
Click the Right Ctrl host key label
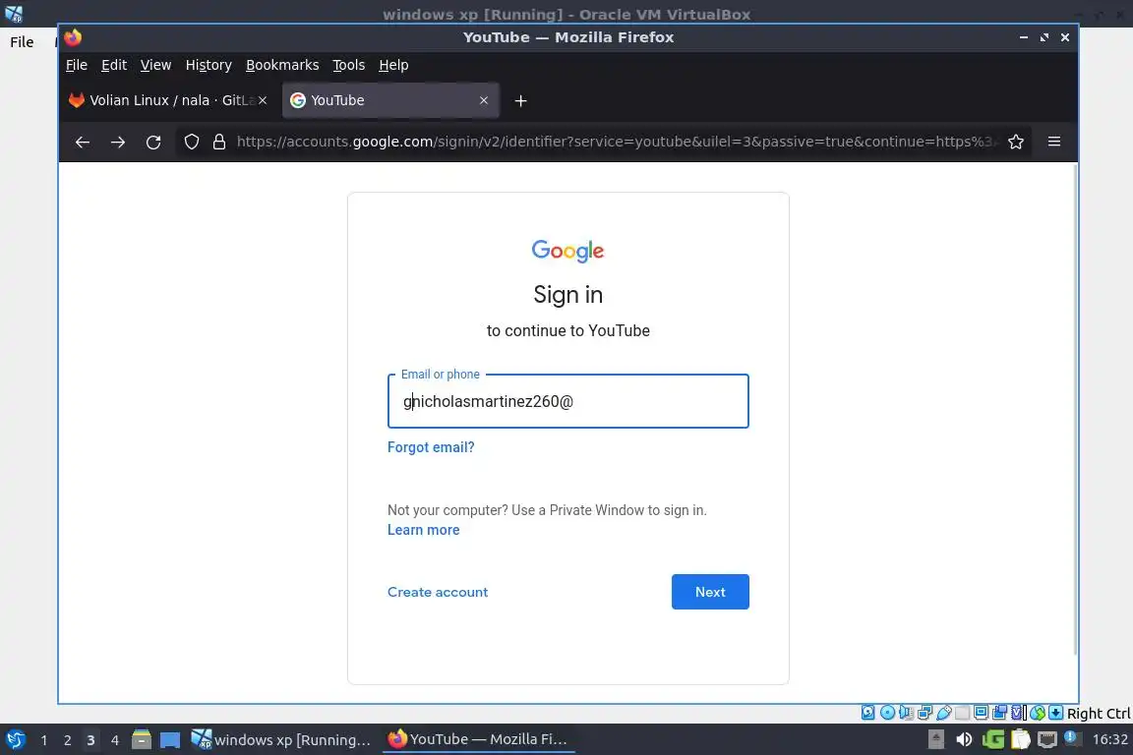1099,713
